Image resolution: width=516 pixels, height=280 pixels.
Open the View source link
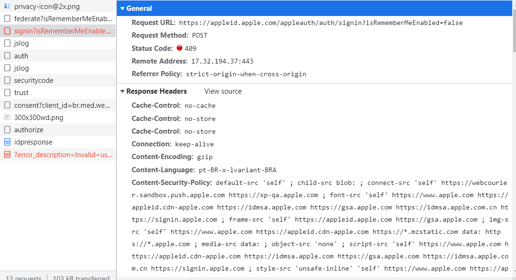pyautogui.click(x=222, y=91)
